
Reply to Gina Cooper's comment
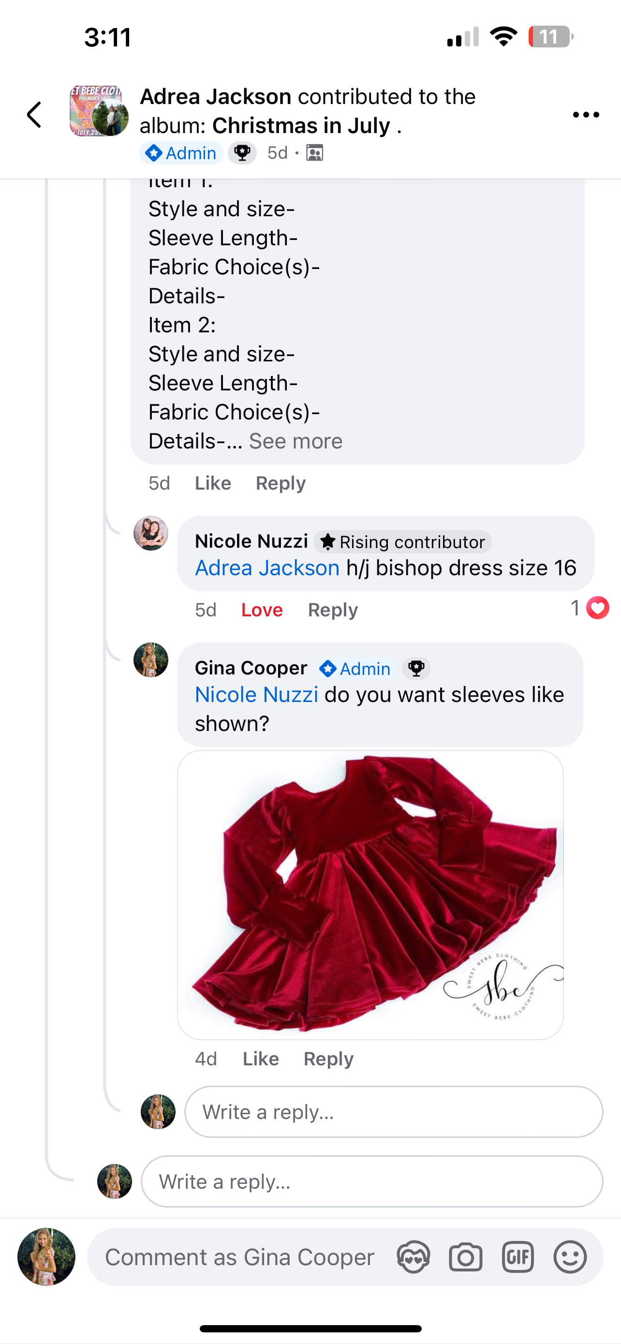click(x=328, y=1059)
